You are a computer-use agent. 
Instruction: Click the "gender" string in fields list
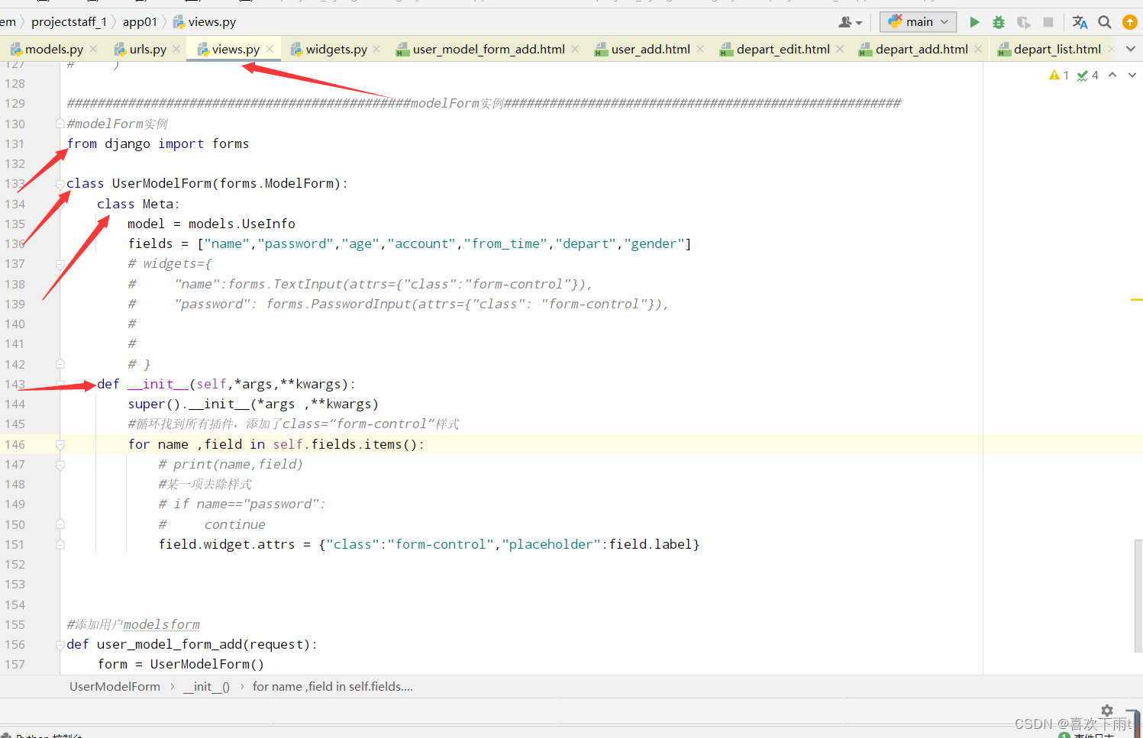tap(654, 243)
